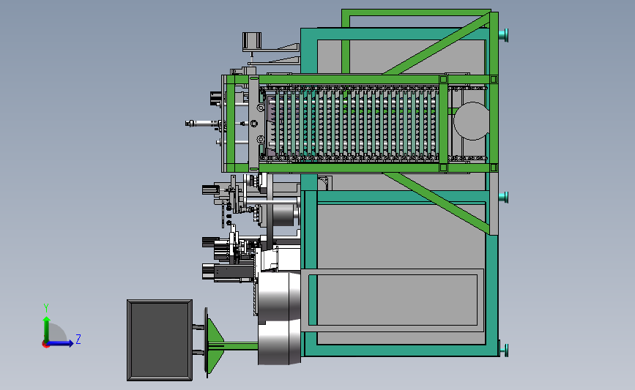The height and width of the screenshot is (390, 635).
Task: Pick the lower green diagonal brace
Action: coord(437,203)
